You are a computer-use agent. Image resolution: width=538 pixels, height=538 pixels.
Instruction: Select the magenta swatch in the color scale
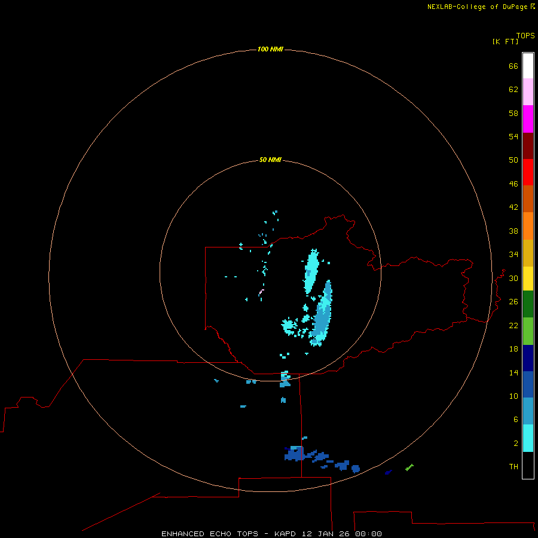pyautogui.click(x=528, y=119)
